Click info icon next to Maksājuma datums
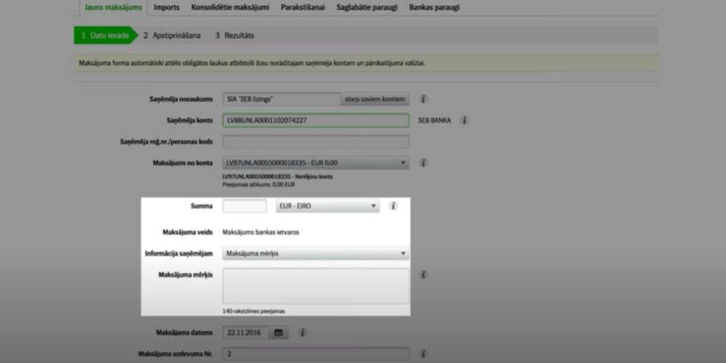 click(x=302, y=333)
